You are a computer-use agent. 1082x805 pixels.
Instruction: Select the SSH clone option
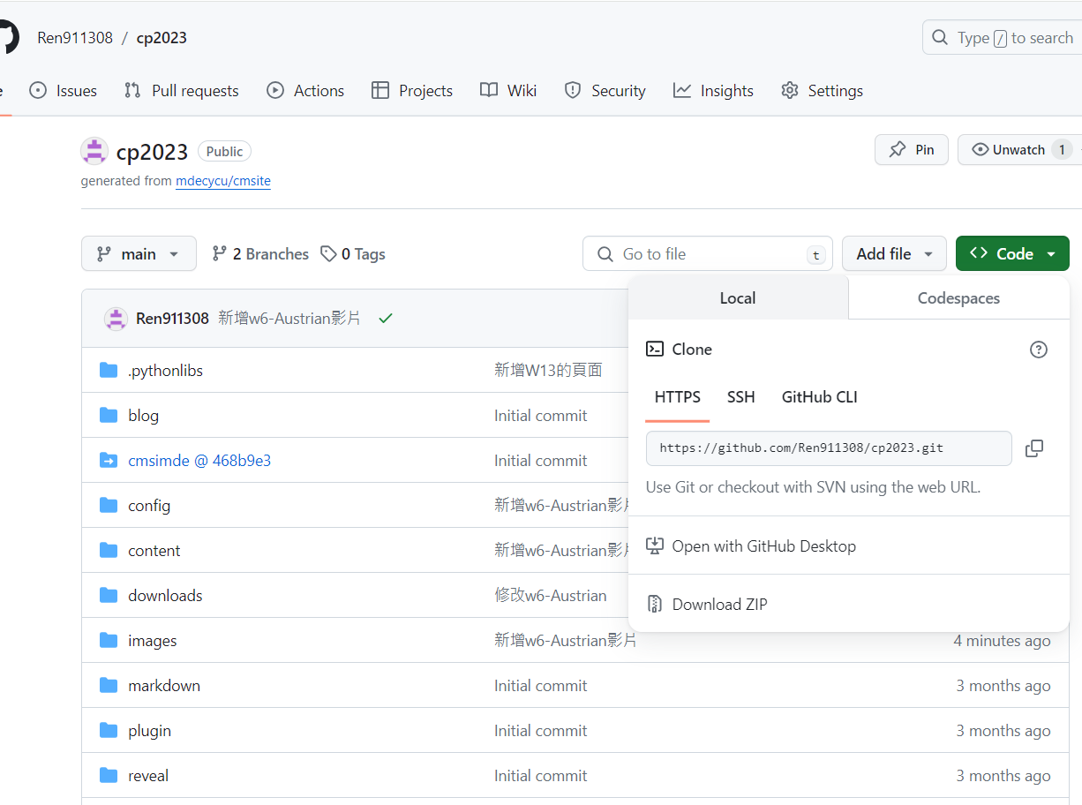(740, 397)
